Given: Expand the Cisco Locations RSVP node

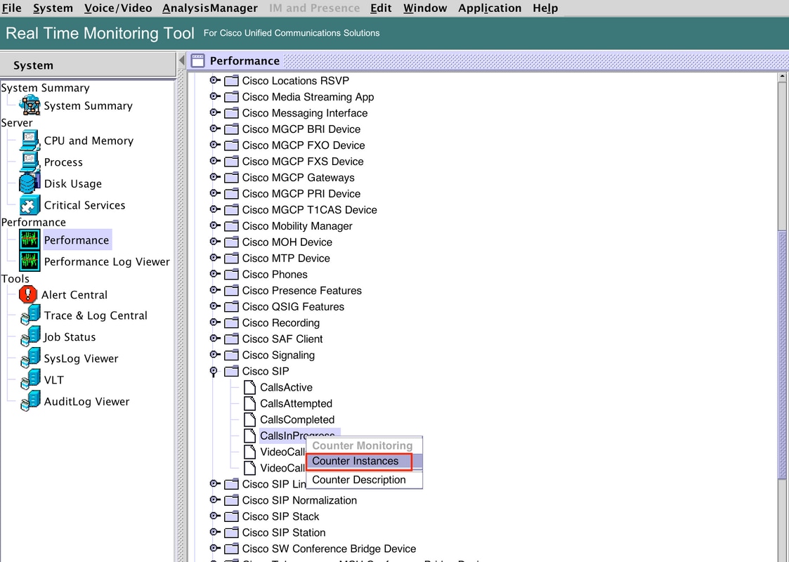Looking at the screenshot, I should 215,80.
